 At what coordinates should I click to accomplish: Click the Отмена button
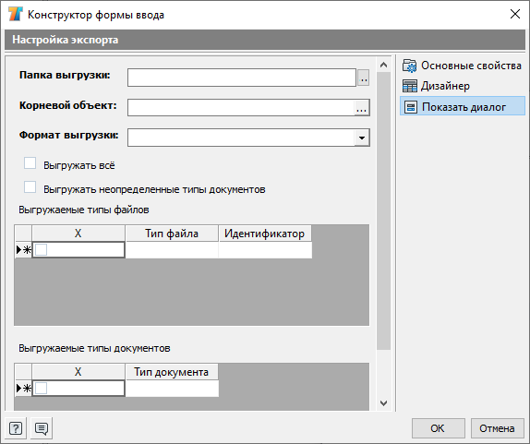[497, 428]
